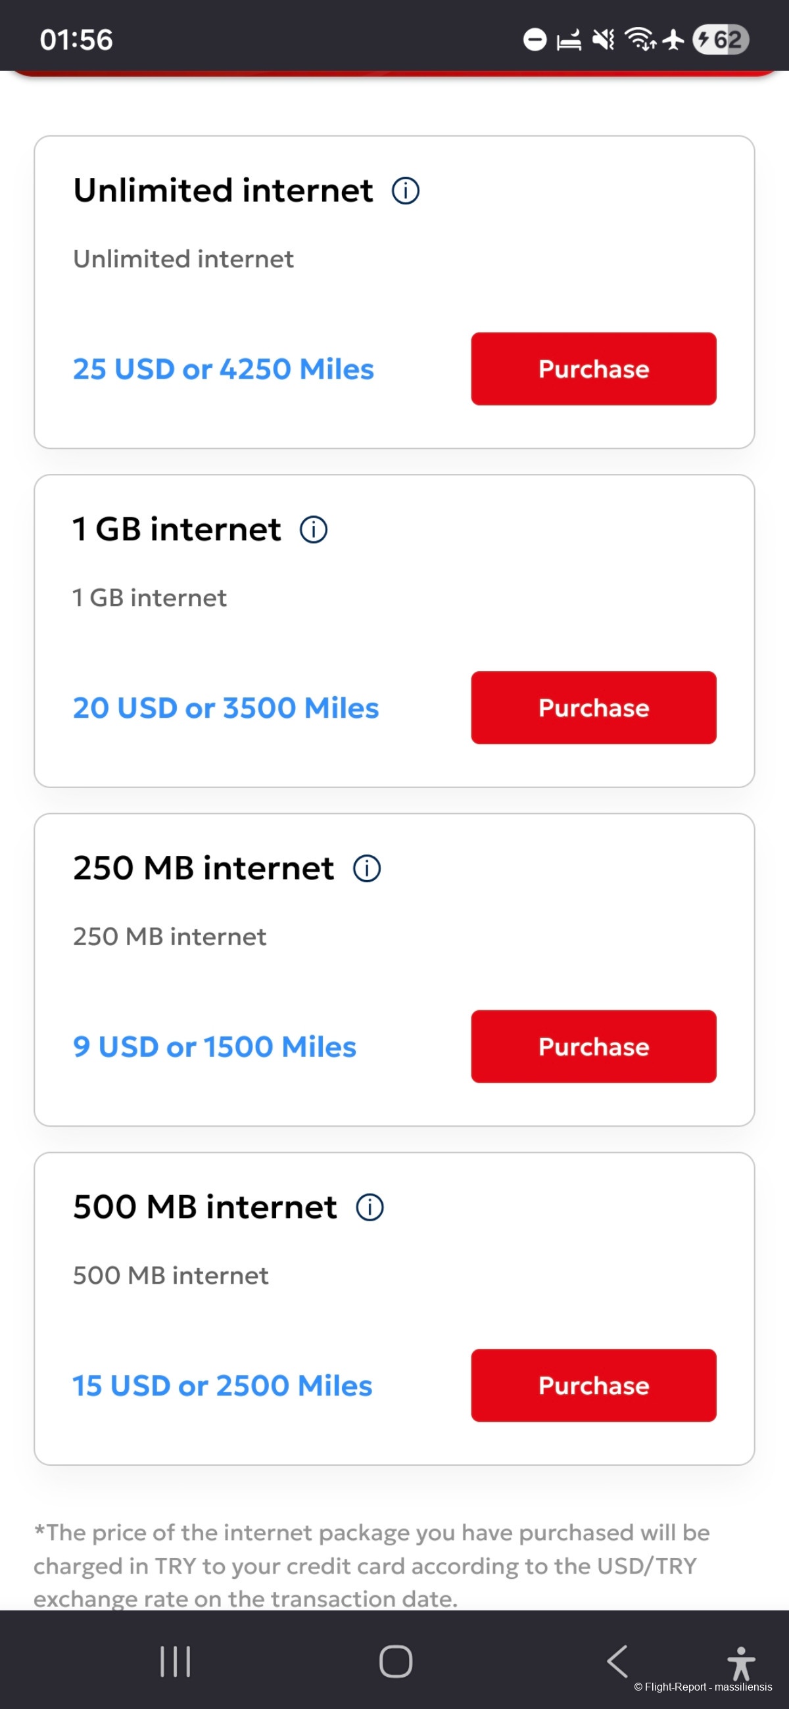
Task: Tap the accessibility shortcut icon
Action: click(740, 1662)
